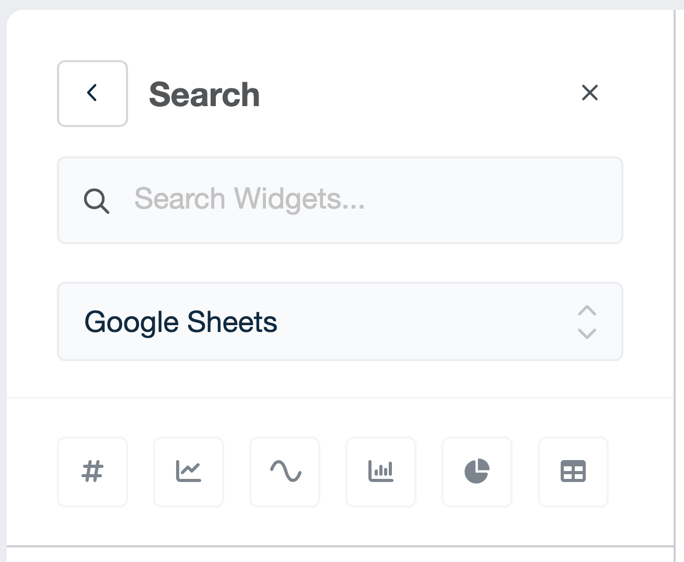684x562 pixels.
Task: Select the line chart widget filter
Action: coord(189,472)
